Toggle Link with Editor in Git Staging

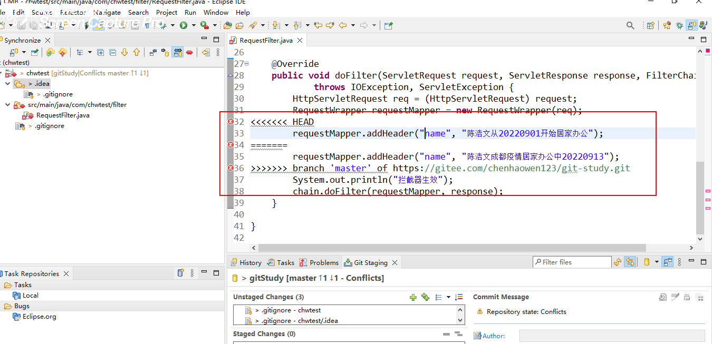[x=630, y=262]
